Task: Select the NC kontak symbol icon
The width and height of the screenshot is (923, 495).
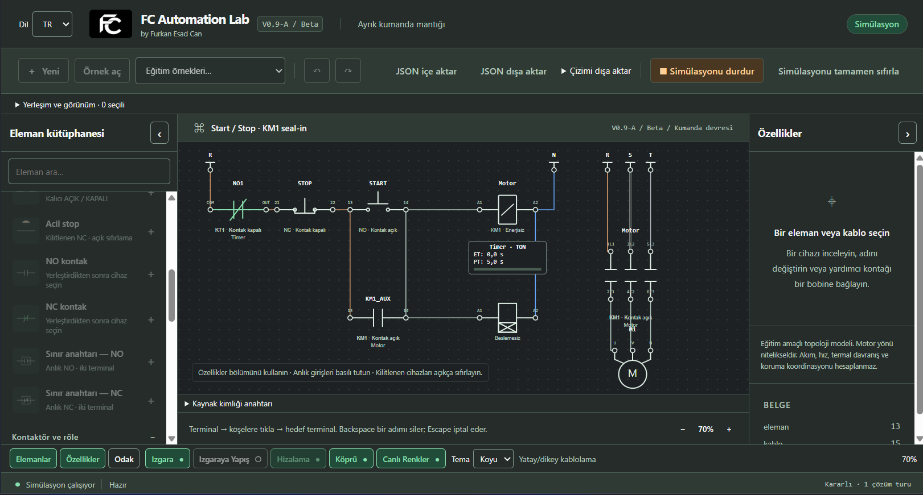Action: pos(26,318)
